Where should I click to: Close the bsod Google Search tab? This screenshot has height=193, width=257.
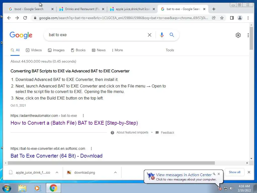(52, 9)
